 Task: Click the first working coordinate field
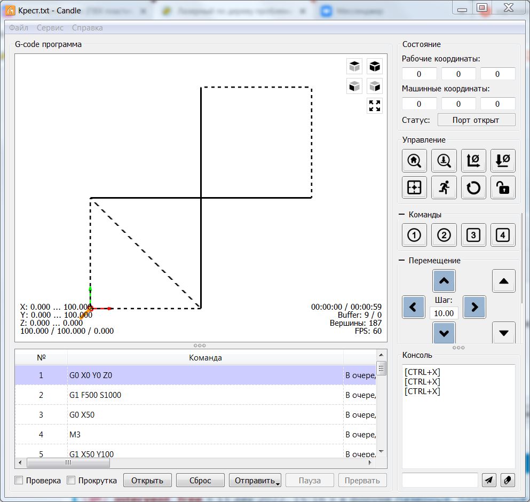pos(419,74)
